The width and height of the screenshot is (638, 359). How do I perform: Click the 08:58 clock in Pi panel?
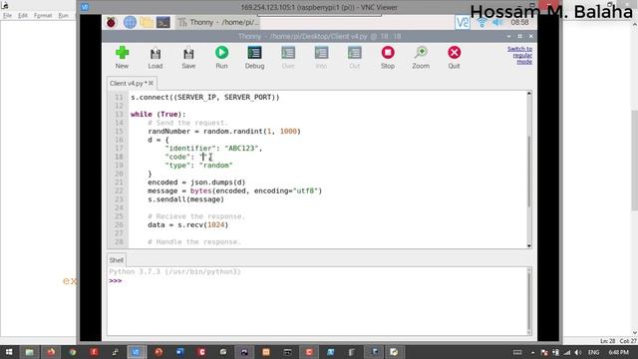(x=519, y=22)
